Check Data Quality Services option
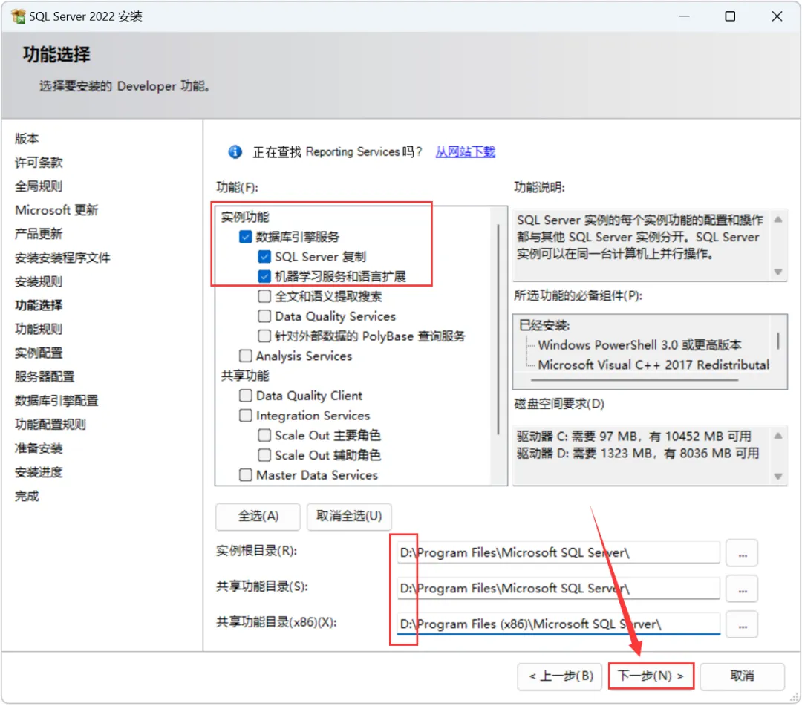Image resolution: width=802 pixels, height=706 pixels. 264,316
